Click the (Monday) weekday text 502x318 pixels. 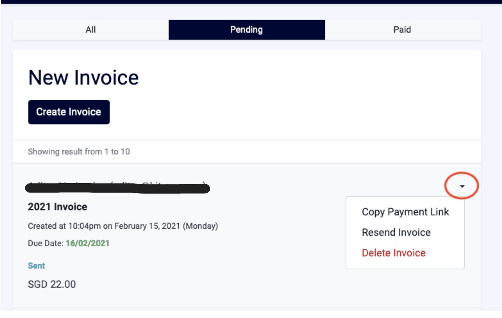(x=200, y=226)
